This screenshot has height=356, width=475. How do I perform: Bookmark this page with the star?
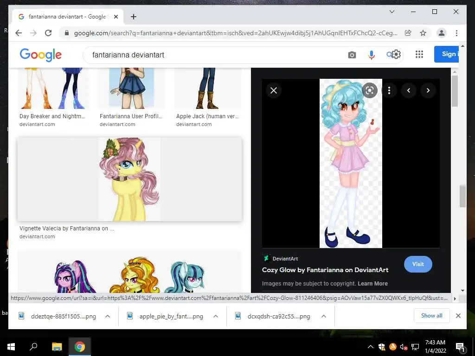[x=423, y=33]
